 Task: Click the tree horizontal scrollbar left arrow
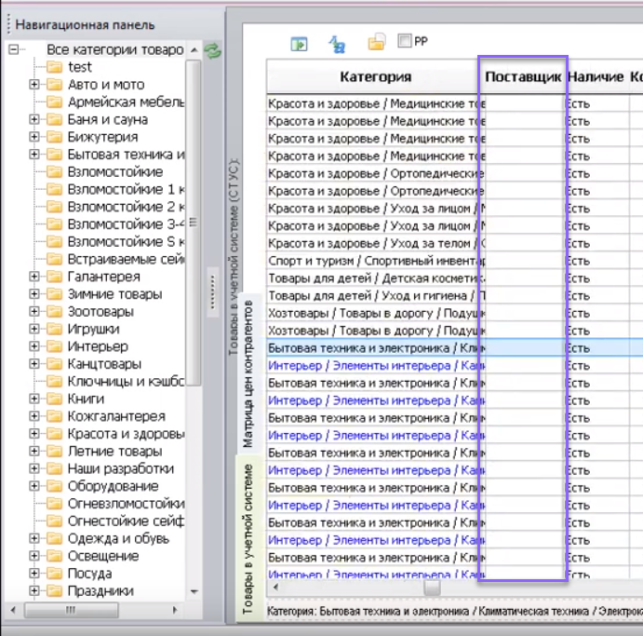click(x=13, y=610)
